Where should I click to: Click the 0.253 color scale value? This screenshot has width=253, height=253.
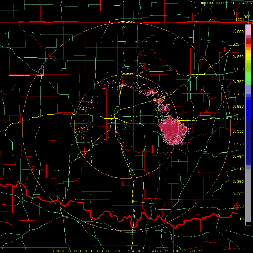(238, 206)
